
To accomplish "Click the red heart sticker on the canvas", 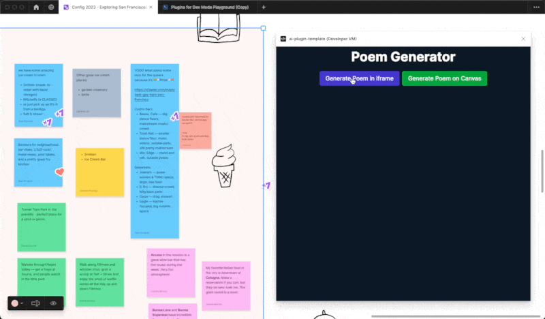I will (x=59, y=172).
